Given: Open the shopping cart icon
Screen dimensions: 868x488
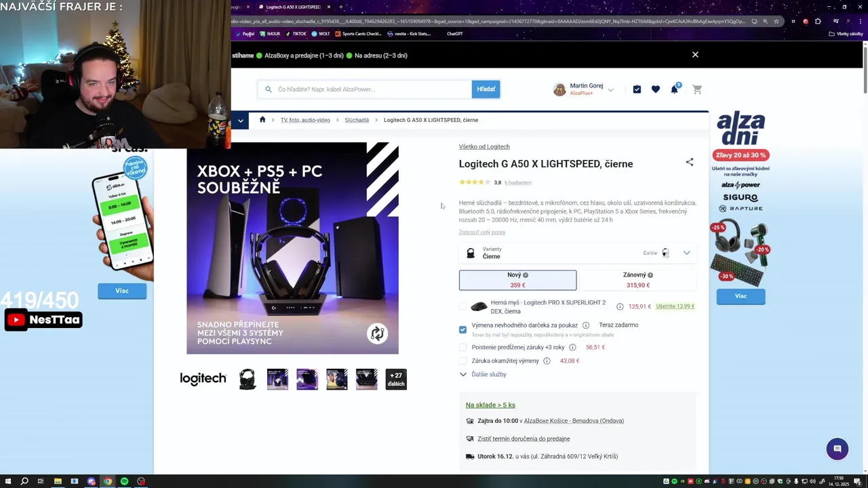Looking at the screenshot, I should click(697, 89).
